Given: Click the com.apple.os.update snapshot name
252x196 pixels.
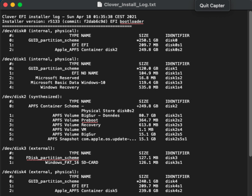Looking at the screenshot, I should click(109, 139).
